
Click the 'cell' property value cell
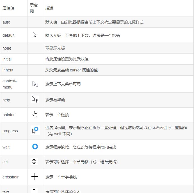click(14, 162)
